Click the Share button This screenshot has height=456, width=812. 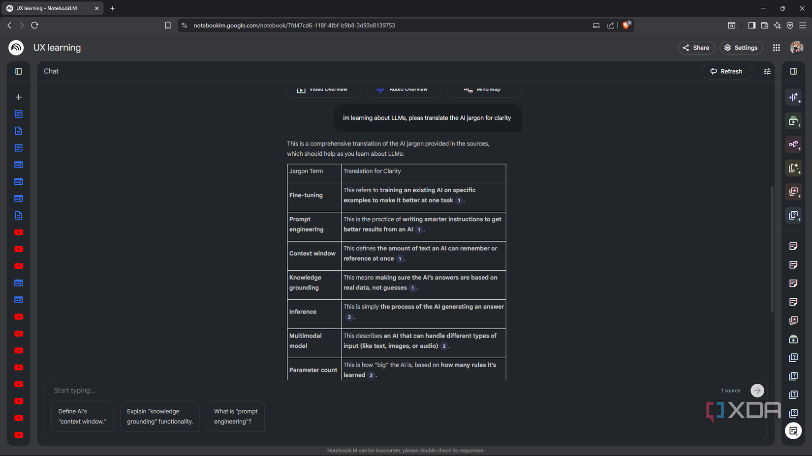click(696, 48)
